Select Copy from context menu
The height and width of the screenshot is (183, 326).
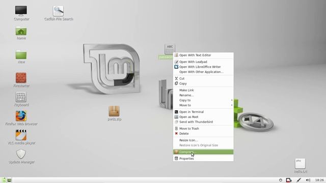click(x=203, y=83)
